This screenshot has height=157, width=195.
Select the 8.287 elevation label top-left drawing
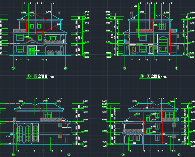(x=59, y=24)
